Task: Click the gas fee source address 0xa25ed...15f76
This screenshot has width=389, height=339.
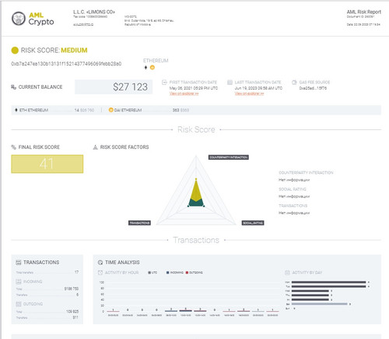Action: click(x=313, y=88)
